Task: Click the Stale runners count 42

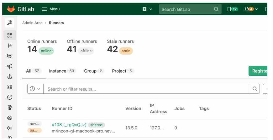Action: (113, 49)
